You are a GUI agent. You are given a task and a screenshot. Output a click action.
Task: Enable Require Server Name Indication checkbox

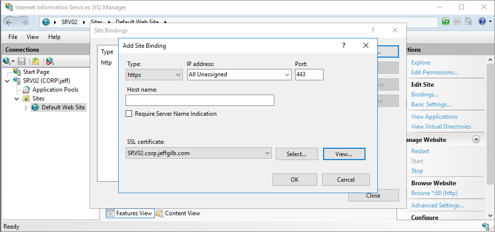click(129, 114)
